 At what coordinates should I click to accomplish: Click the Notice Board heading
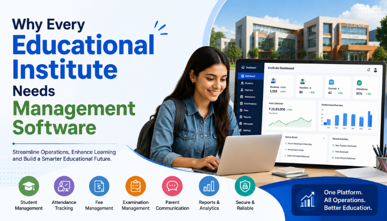291,137
